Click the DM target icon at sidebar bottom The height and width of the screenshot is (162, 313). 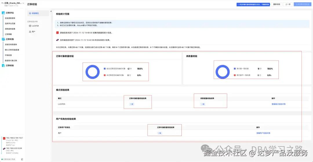click(4, 149)
